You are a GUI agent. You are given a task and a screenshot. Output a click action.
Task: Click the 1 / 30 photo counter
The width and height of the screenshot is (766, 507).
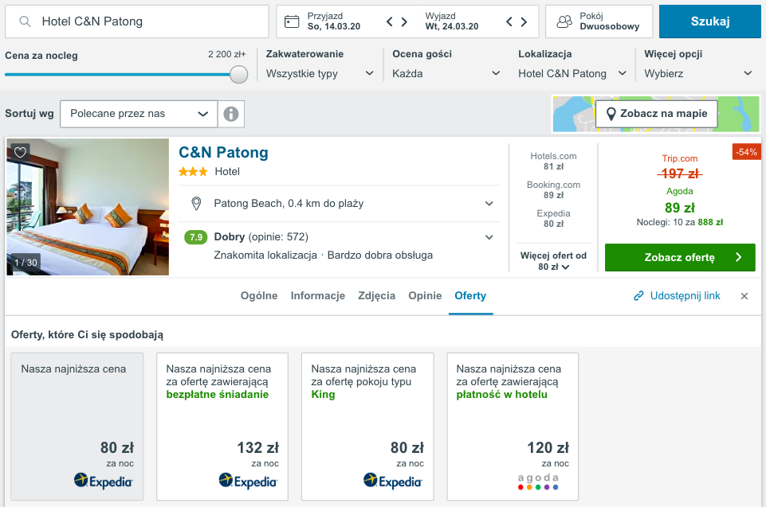point(26,263)
